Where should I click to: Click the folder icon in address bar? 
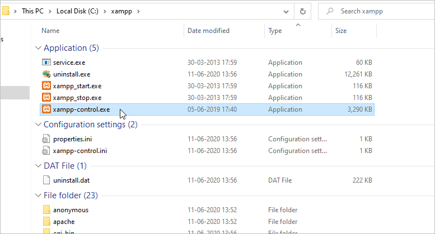[x=6, y=11]
